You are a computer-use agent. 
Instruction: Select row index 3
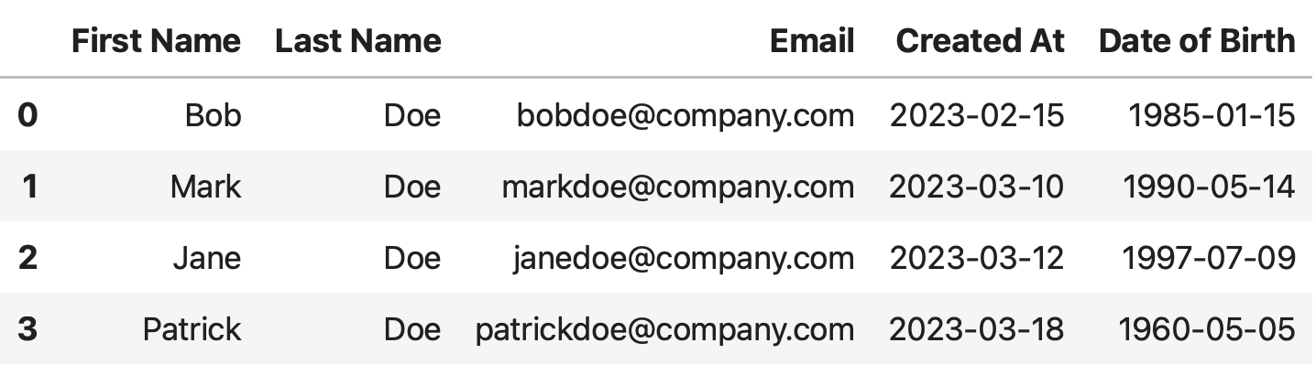tap(28, 329)
